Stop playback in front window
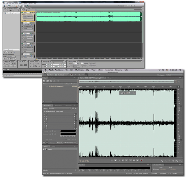The width and height of the screenshot is (186, 177). pos(112,161)
